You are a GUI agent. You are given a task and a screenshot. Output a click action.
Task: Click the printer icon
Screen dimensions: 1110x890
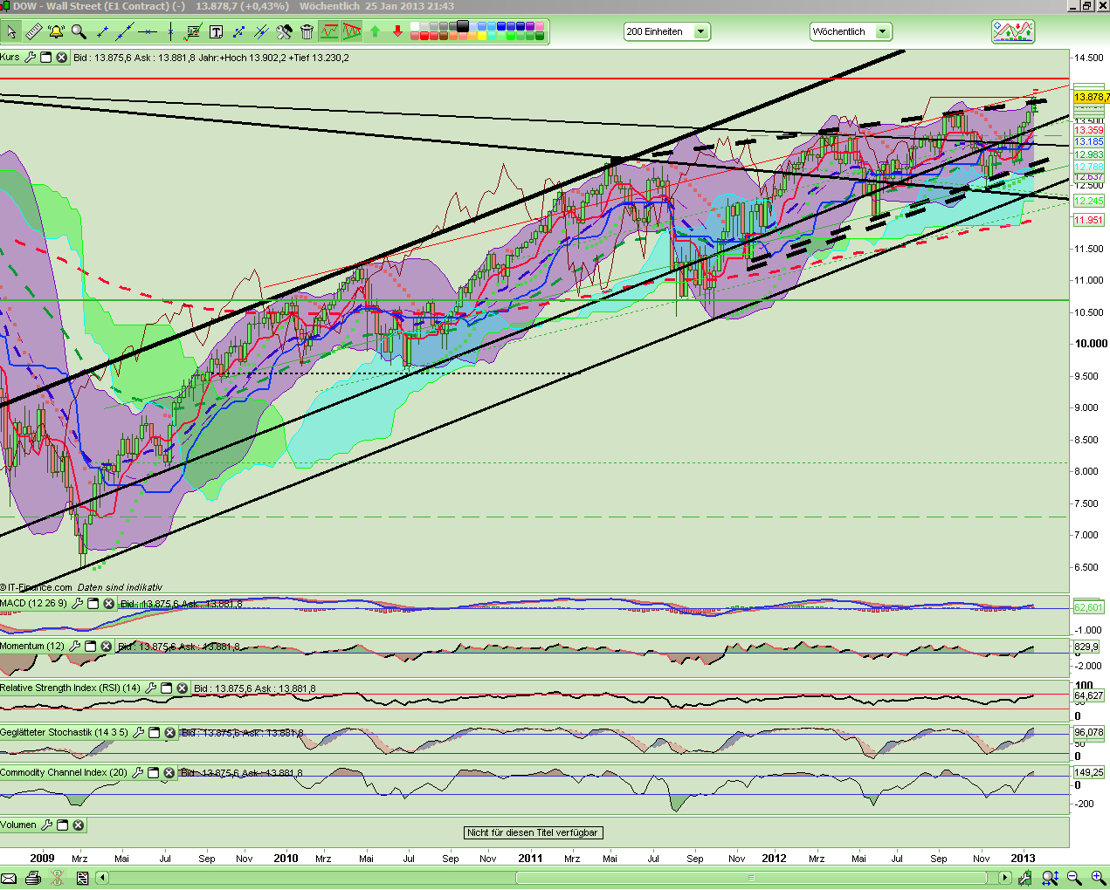click(x=32, y=878)
